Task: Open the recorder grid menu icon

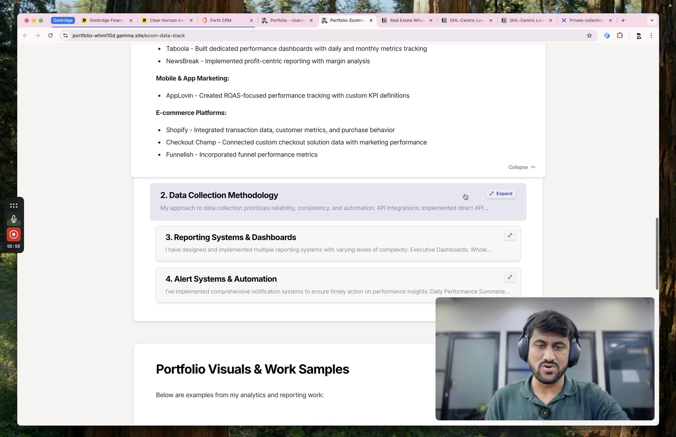Action: (x=14, y=206)
